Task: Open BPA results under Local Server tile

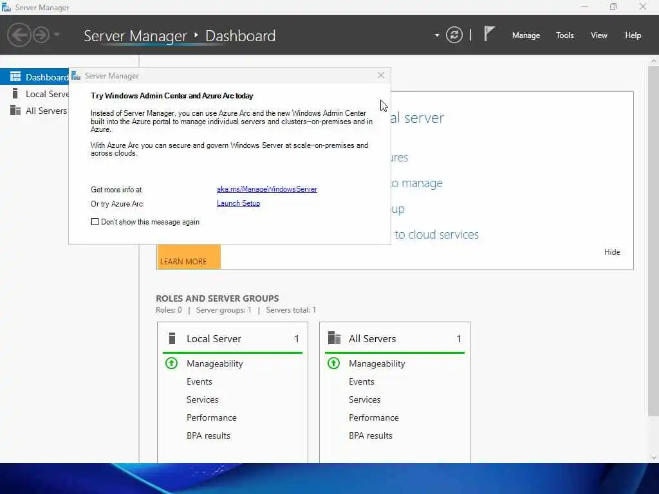Action: 209,435
